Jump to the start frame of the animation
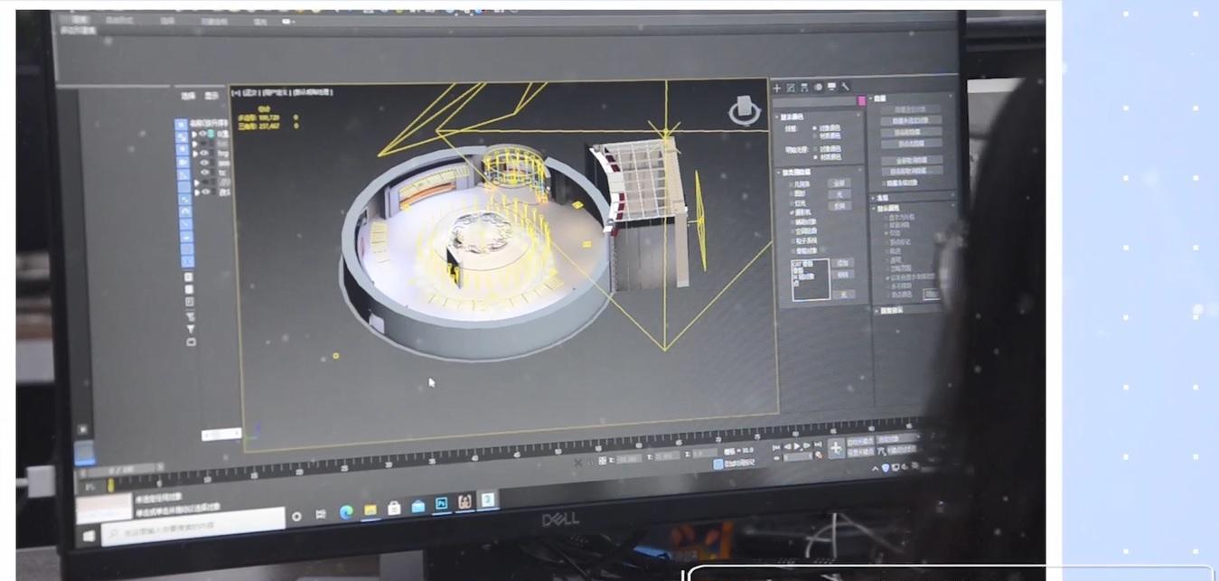1219x581 pixels. 776,446
